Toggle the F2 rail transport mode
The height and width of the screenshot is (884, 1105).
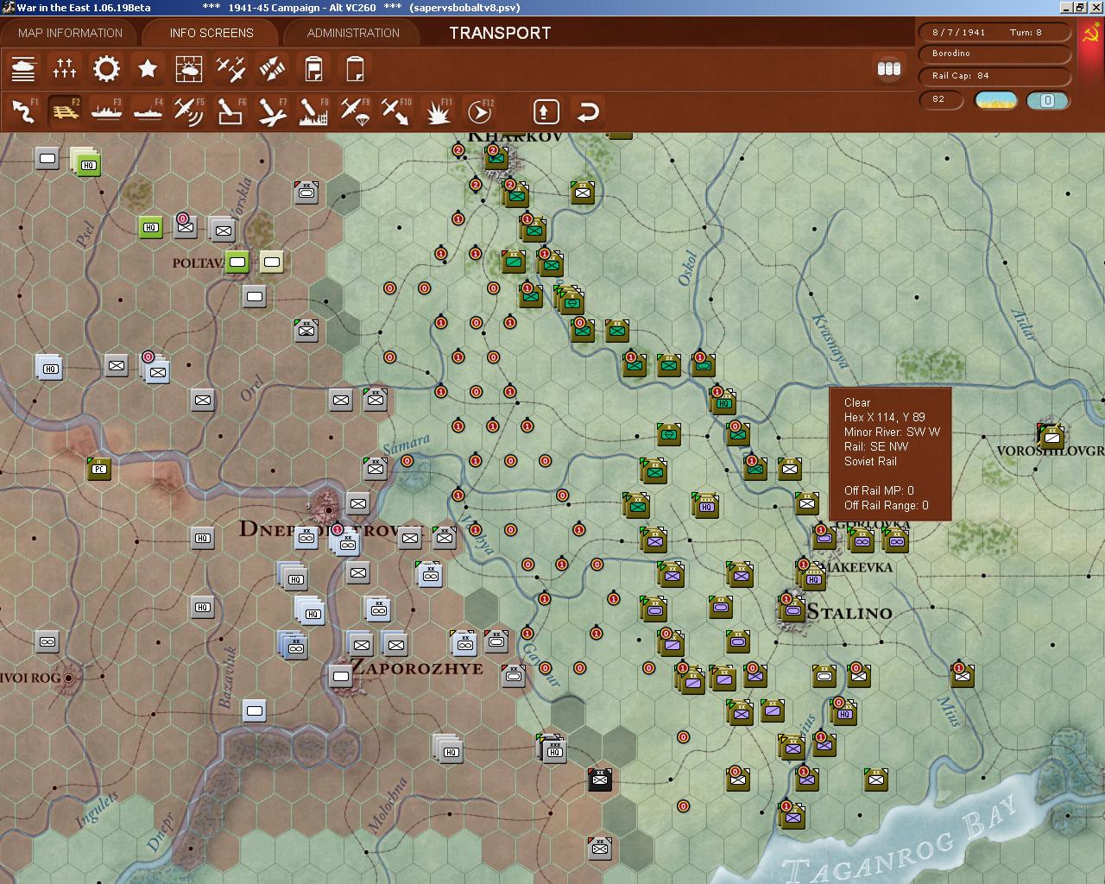[65, 111]
